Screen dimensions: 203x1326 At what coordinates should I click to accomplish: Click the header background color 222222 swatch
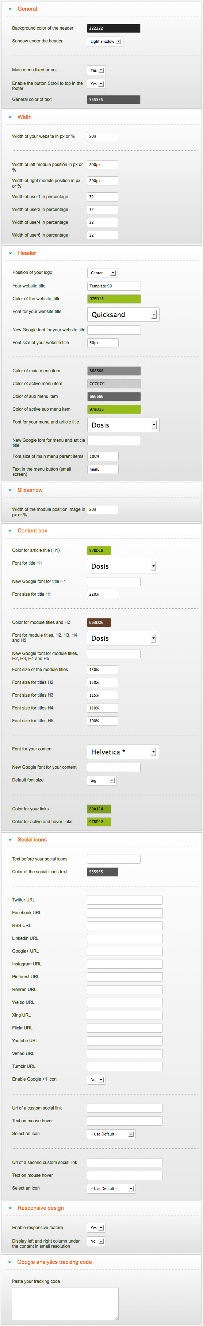pos(114,28)
